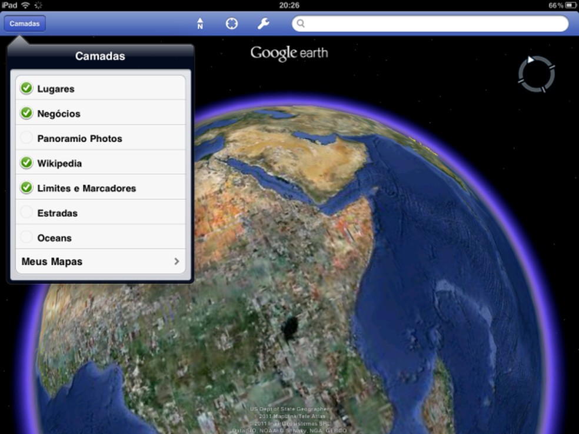Screen dimensions: 579x434
Task: Enable the Panoramio Photos layer
Action: pos(26,138)
